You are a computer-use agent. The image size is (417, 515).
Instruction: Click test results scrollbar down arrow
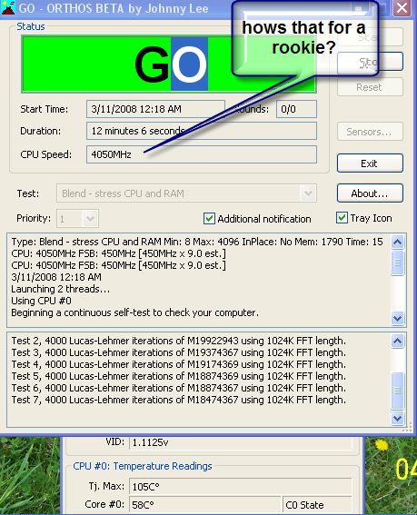[x=397, y=419]
